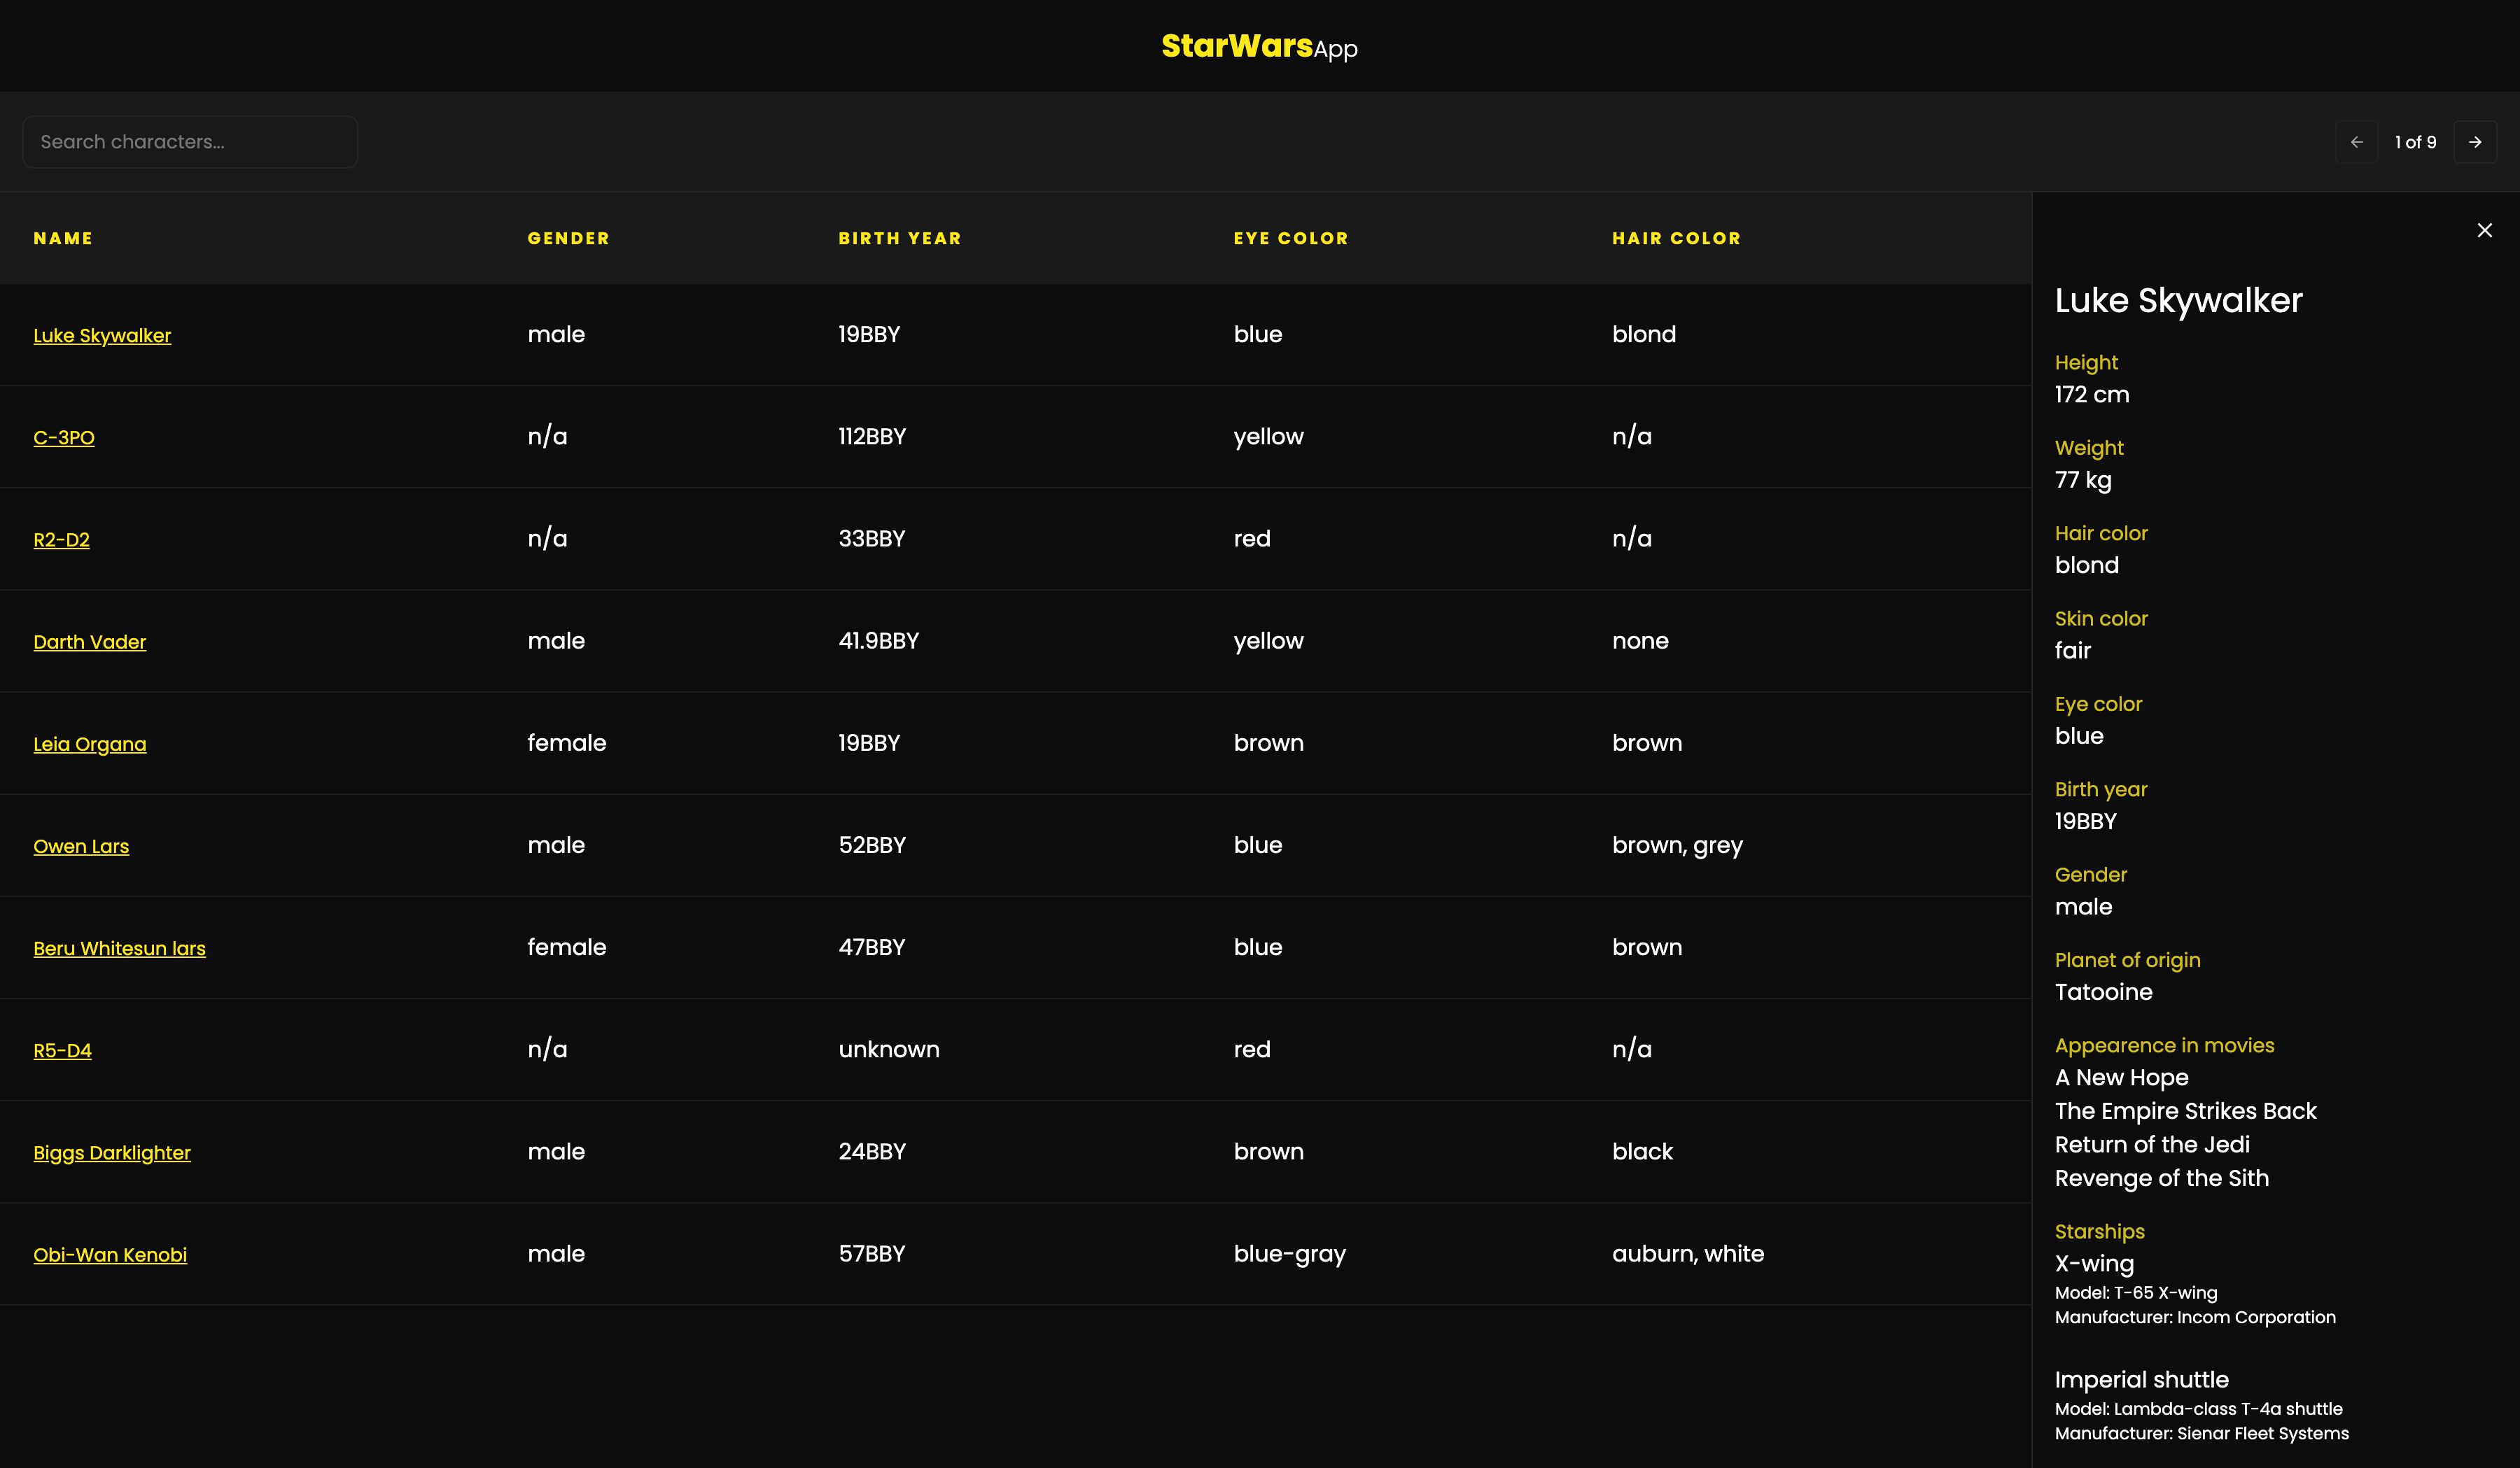
Task: Open Obi-Wan Kenobi character link
Action: [110, 1255]
